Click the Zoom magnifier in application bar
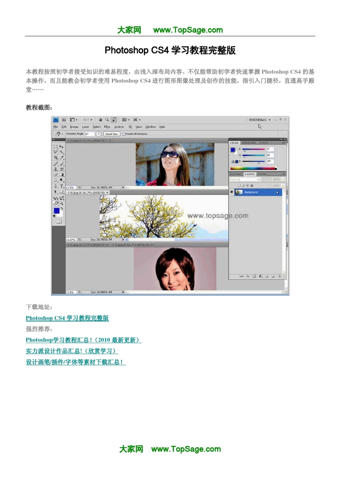The height and width of the screenshot is (483, 341). point(107,120)
